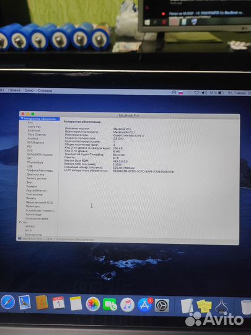
Task: Open the Calendar icon in Dock
Action: pyautogui.click(x=58, y=303)
